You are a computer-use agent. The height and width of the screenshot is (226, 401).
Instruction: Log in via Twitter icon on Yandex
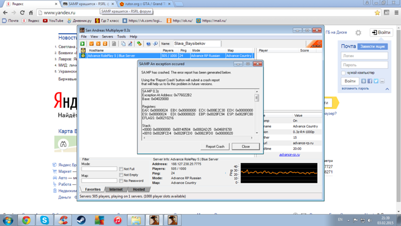pos(376,81)
